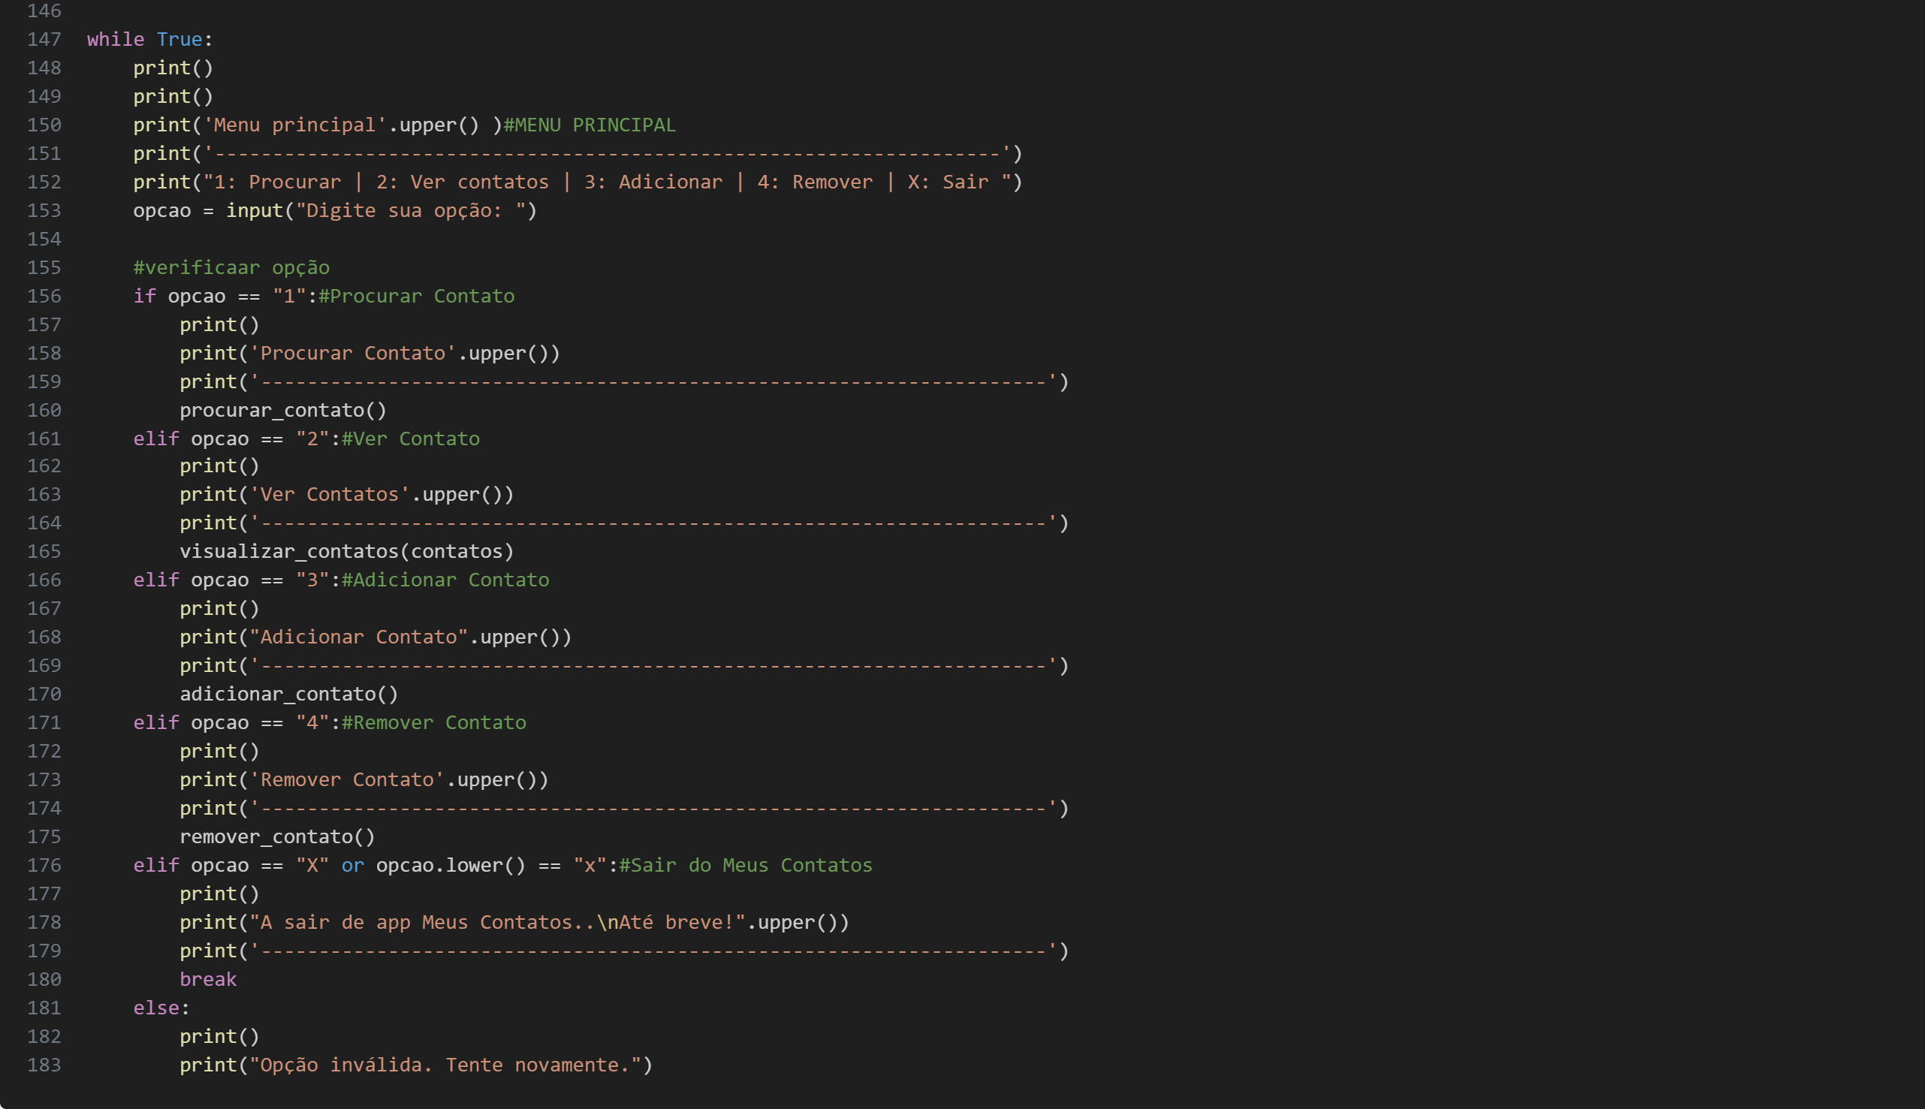Click the "X" string literal on line 176
1925x1109 pixels.
312,865
